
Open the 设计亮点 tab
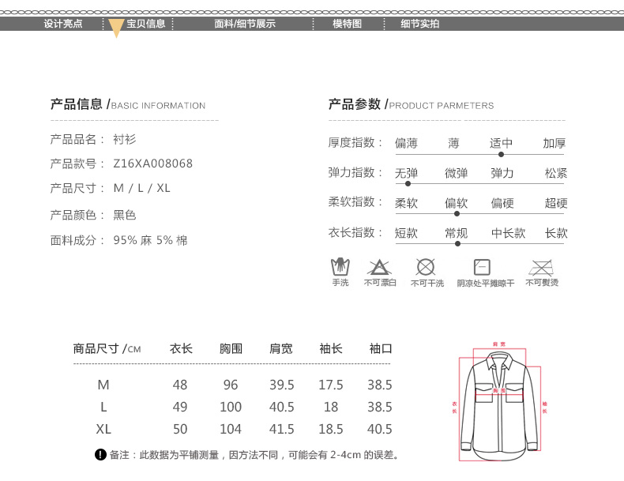(63, 24)
